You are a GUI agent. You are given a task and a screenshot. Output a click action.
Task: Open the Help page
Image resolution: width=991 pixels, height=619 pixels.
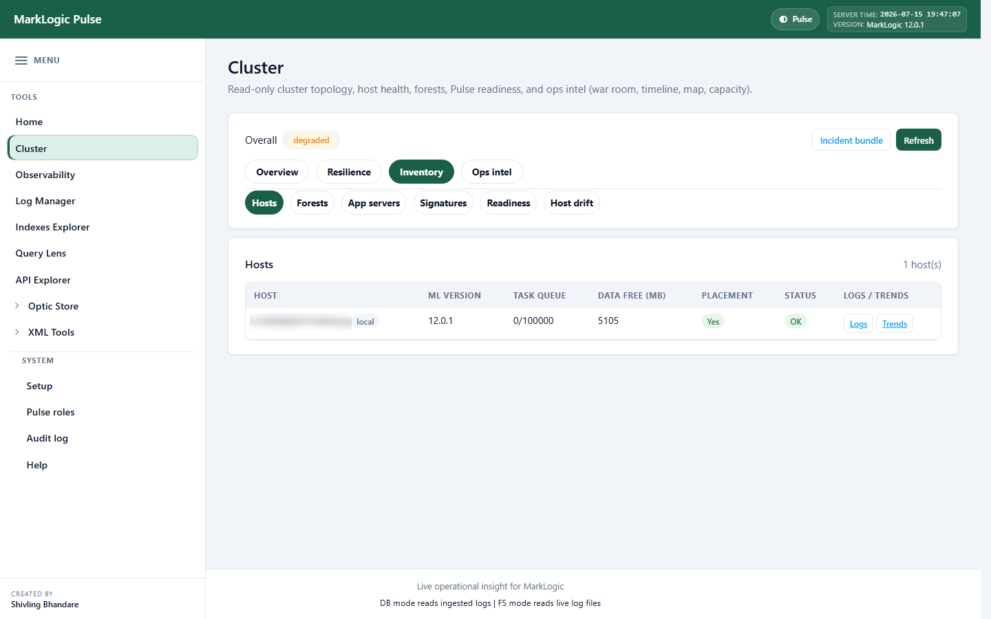[x=36, y=465]
